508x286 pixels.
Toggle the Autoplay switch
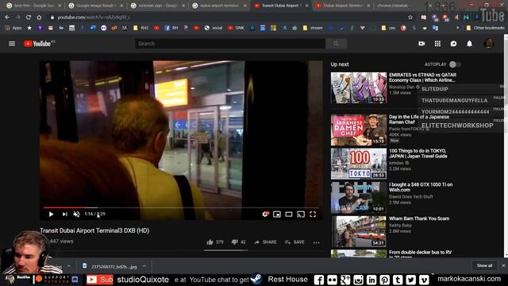tap(455, 64)
